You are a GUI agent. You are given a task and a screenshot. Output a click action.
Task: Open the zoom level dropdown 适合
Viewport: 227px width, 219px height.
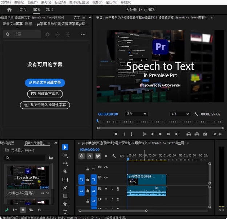136,114
